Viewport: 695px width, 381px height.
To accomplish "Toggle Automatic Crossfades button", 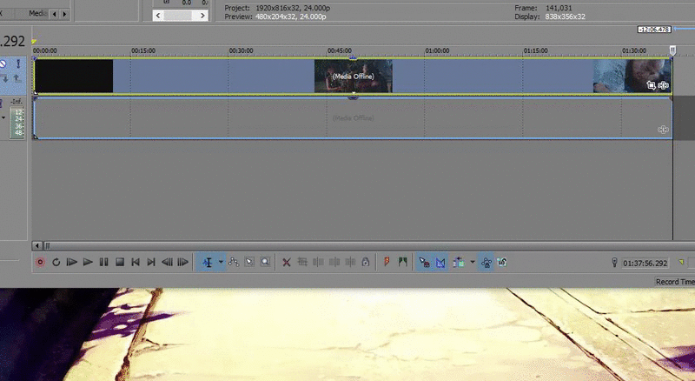I will tap(440, 262).
